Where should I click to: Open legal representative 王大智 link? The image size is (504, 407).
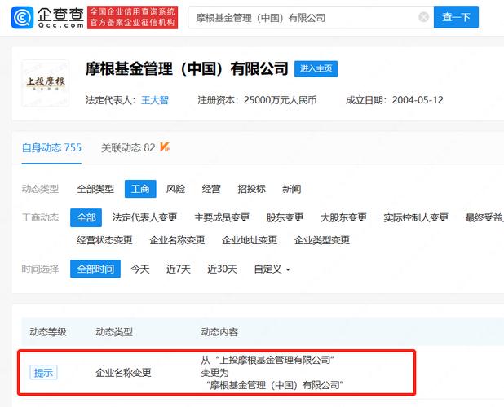click(x=155, y=100)
